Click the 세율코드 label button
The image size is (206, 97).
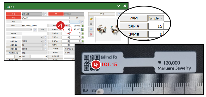point(56,53)
